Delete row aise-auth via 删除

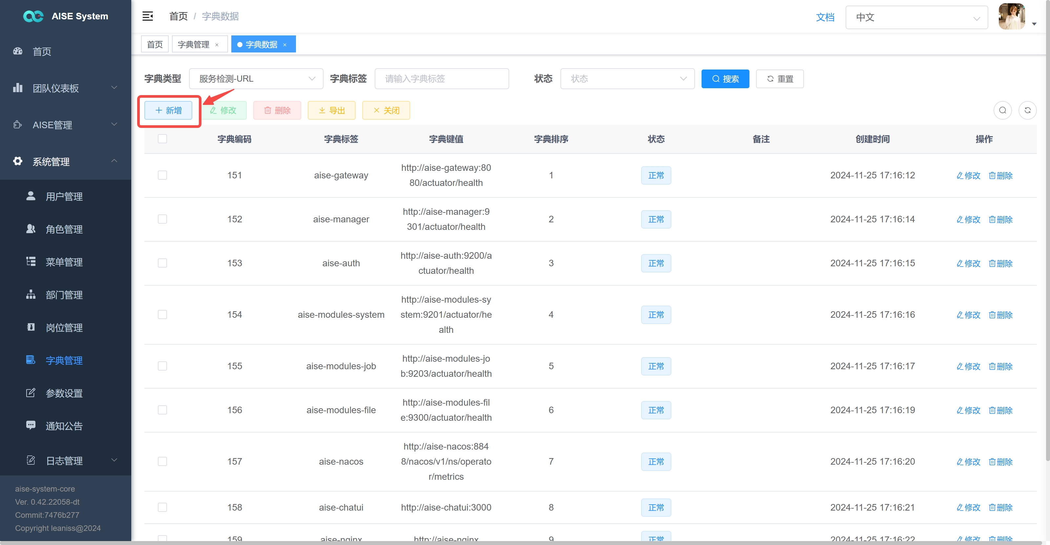(1001, 264)
